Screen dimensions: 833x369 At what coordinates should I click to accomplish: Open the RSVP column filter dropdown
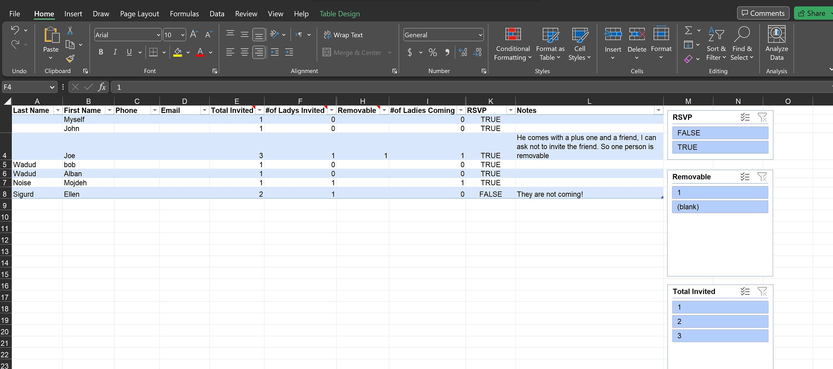point(510,110)
